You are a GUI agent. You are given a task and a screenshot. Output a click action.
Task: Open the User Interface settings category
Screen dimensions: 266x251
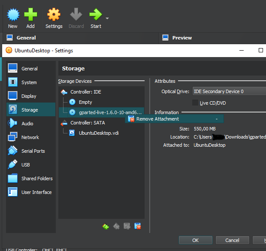pos(31,192)
